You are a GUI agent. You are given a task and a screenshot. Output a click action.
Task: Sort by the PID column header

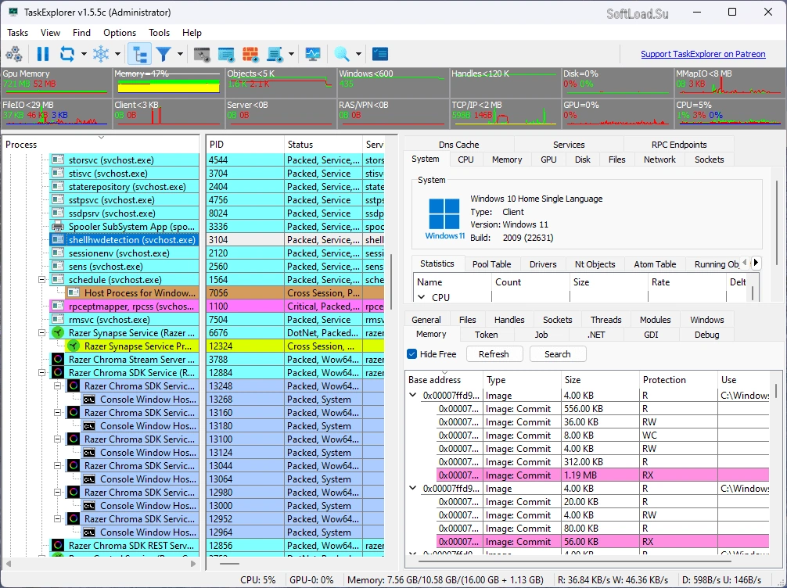(245, 145)
